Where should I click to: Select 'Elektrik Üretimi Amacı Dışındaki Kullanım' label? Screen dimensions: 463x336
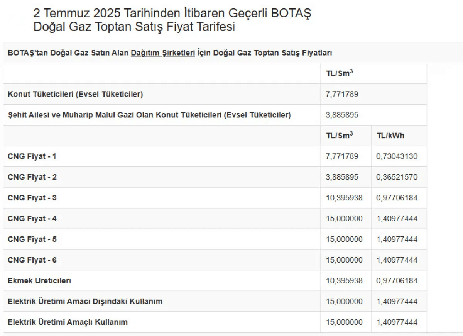tap(85, 301)
